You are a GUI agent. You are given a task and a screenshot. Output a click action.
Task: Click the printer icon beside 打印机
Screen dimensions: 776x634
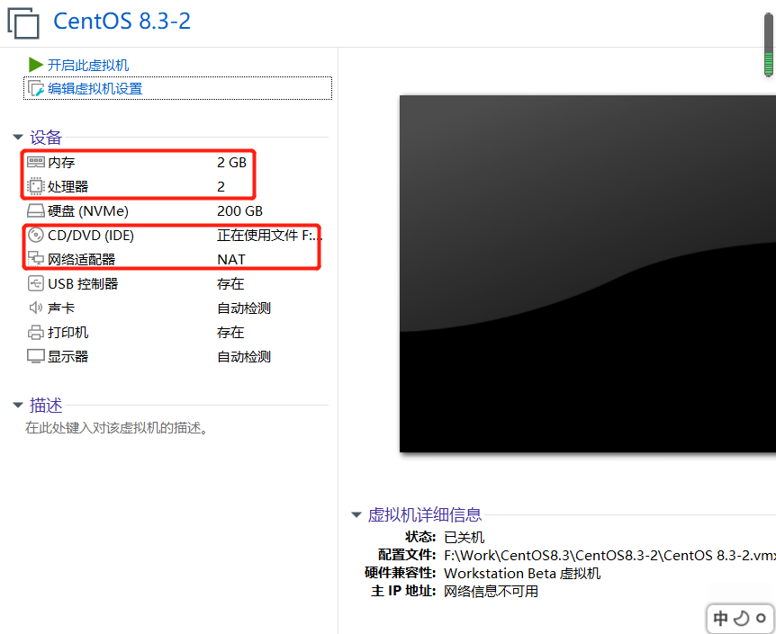(36, 333)
